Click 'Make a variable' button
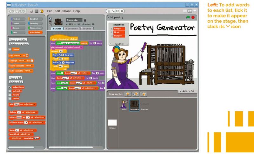The height and width of the screenshot is (154, 254). pyautogui.click(x=18, y=40)
